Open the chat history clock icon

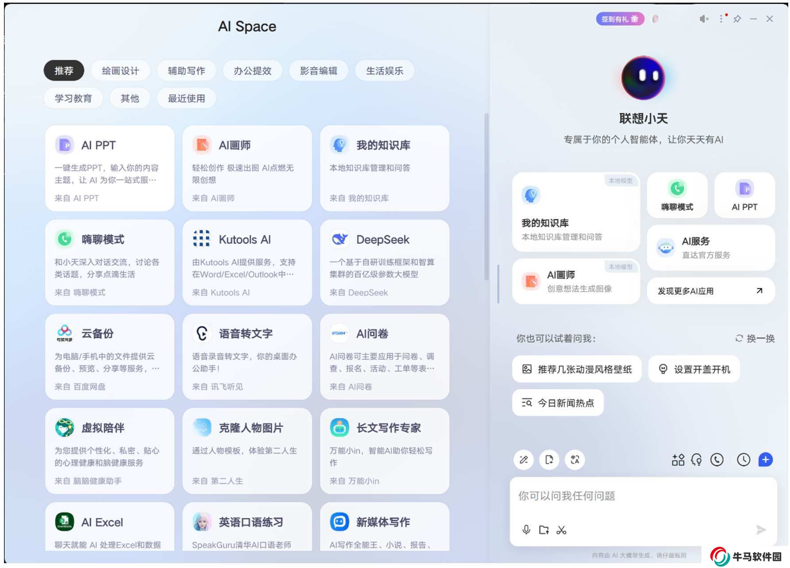[743, 460]
